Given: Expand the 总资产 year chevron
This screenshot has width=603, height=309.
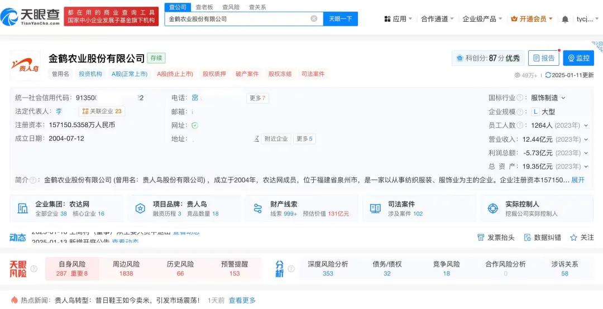Looking at the screenshot, I should 586,166.
